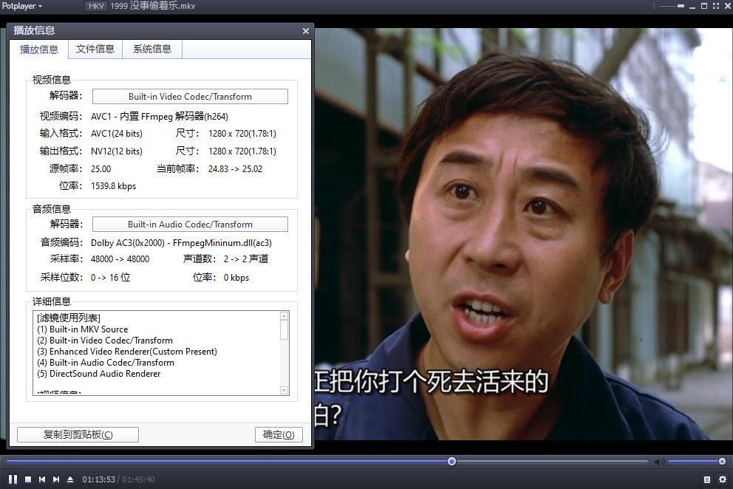Image resolution: width=733 pixels, height=489 pixels.
Task: Toggle fullscreen mode in title bar
Action: point(716,6)
